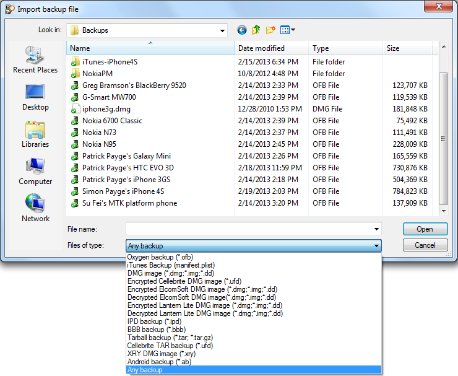Choose Android backup (*.ab) type
The image size is (458, 376).
[x=254, y=362]
